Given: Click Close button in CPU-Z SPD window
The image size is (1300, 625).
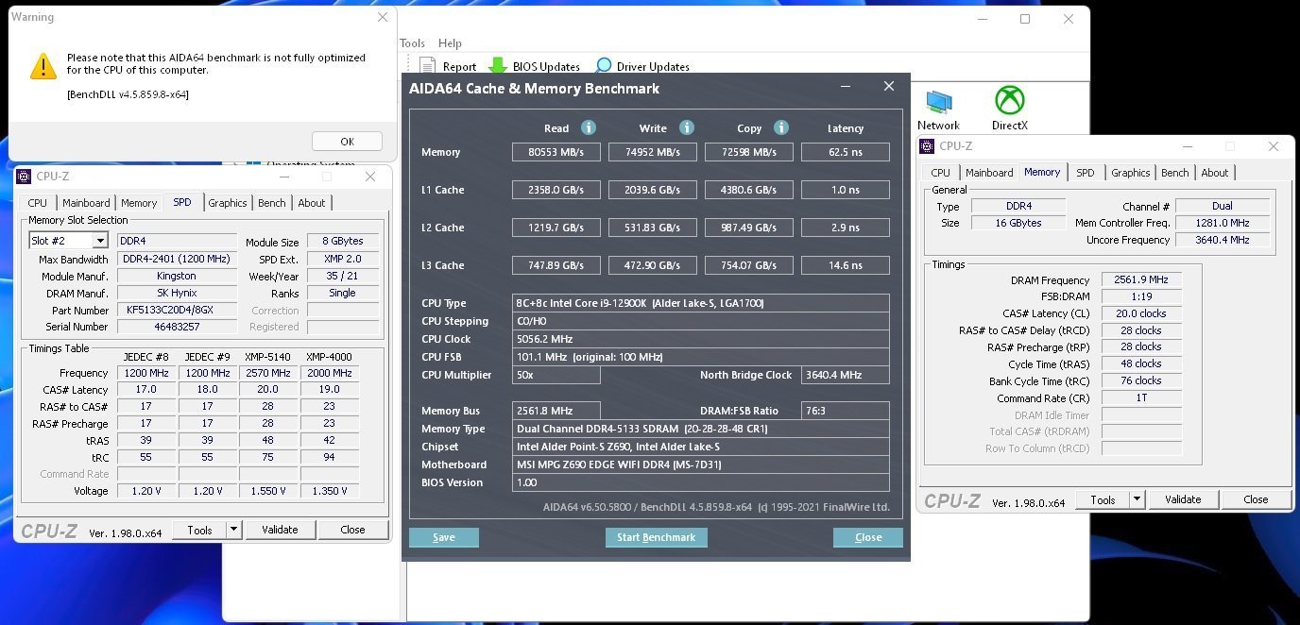Looking at the screenshot, I should [x=353, y=530].
